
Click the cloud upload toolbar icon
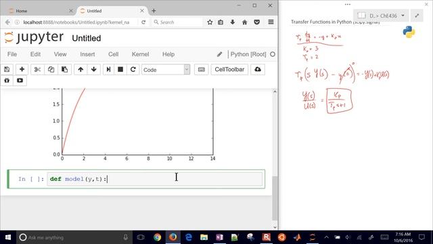pos(258,69)
